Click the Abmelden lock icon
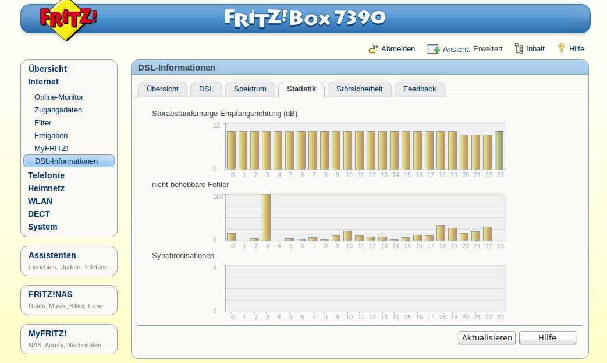This screenshot has width=607, height=363. (373, 49)
